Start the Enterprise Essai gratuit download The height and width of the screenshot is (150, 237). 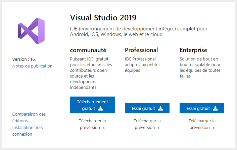click(202, 108)
